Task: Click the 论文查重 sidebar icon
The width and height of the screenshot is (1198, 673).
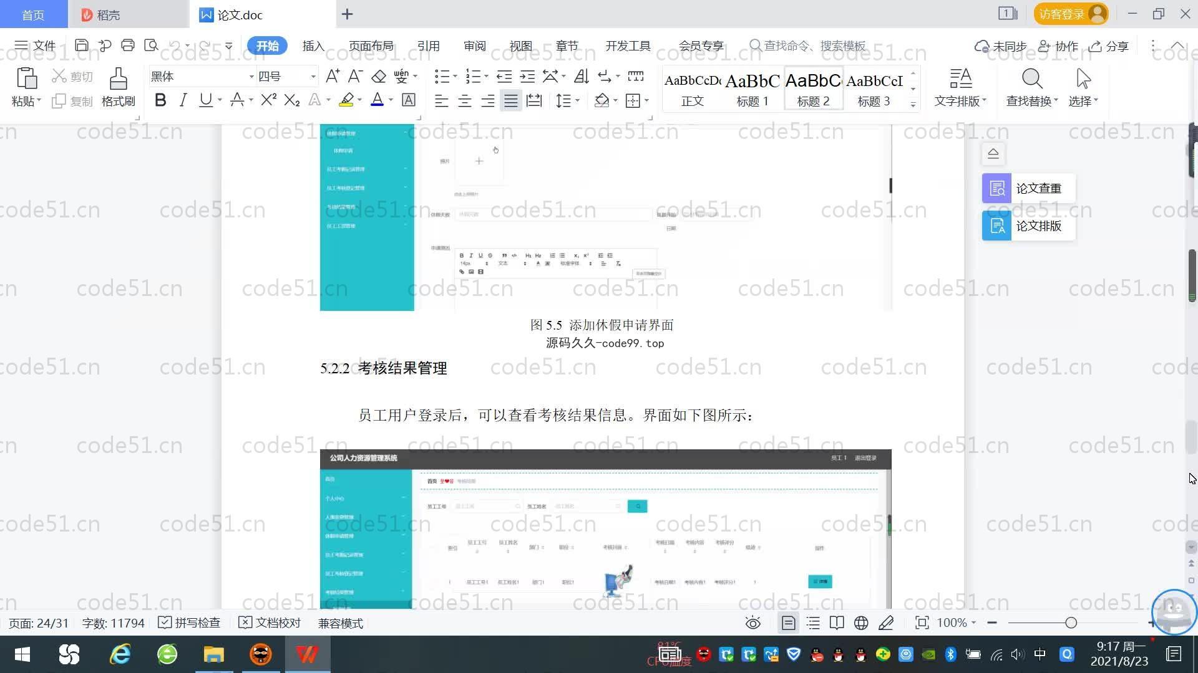Action: tap(996, 188)
